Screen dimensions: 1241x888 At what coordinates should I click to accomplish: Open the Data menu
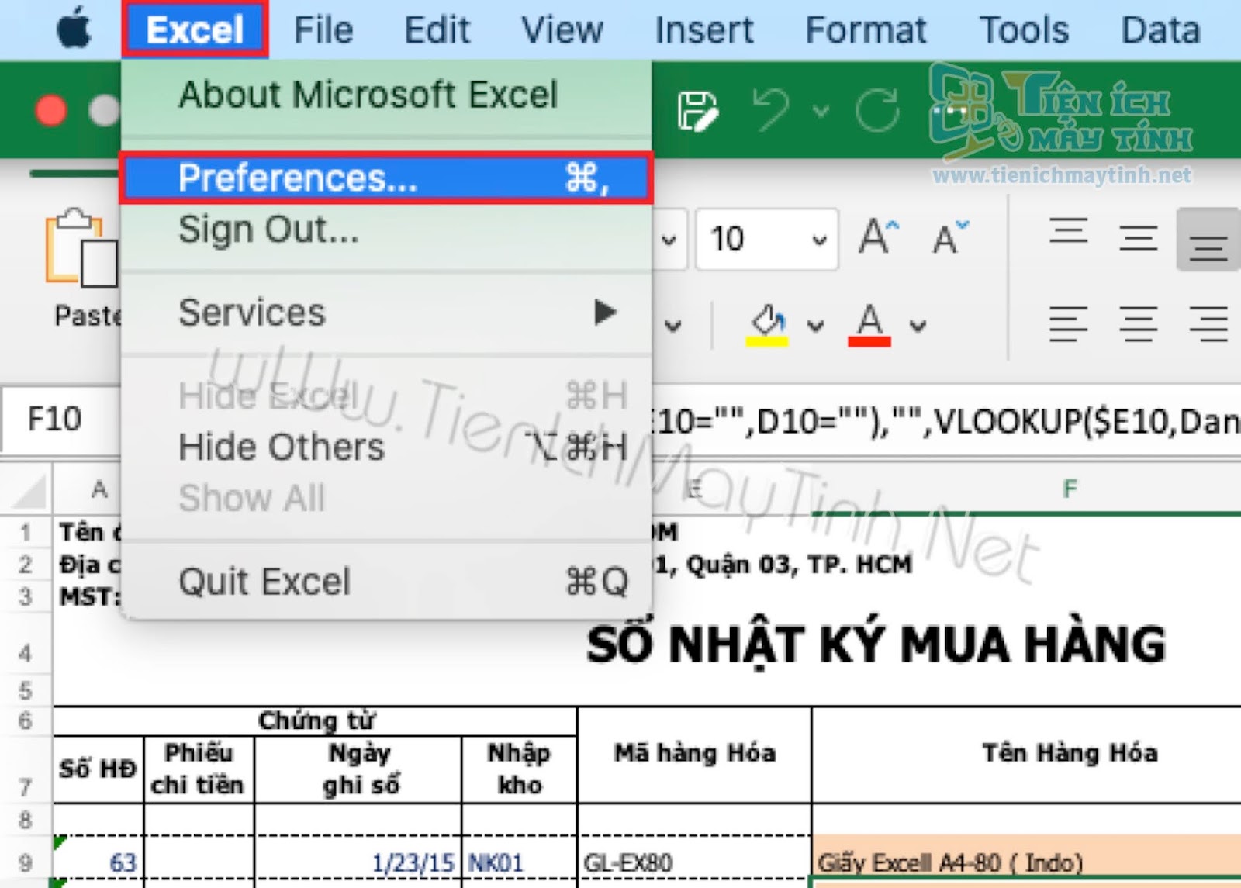[1160, 30]
